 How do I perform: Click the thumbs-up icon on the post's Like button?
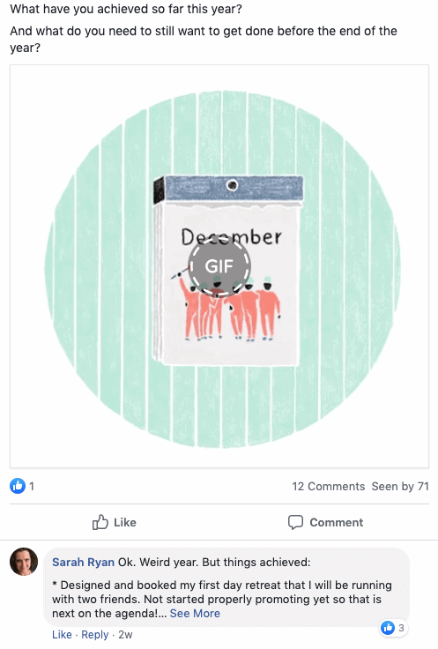100,522
